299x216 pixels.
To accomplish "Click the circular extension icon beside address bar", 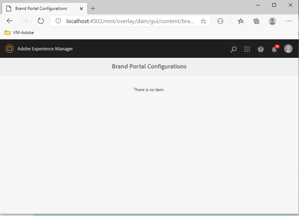I will 220,21.
